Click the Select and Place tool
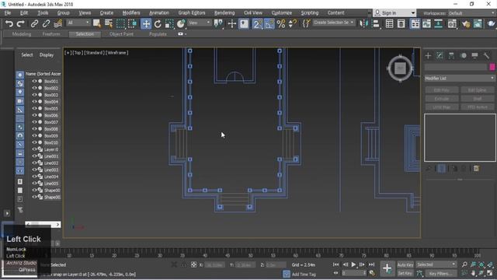Screen dimensions: 497x280 click(181, 23)
